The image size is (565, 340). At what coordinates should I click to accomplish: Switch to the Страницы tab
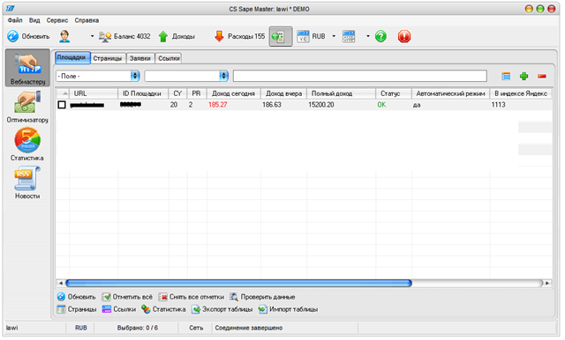coord(108,58)
